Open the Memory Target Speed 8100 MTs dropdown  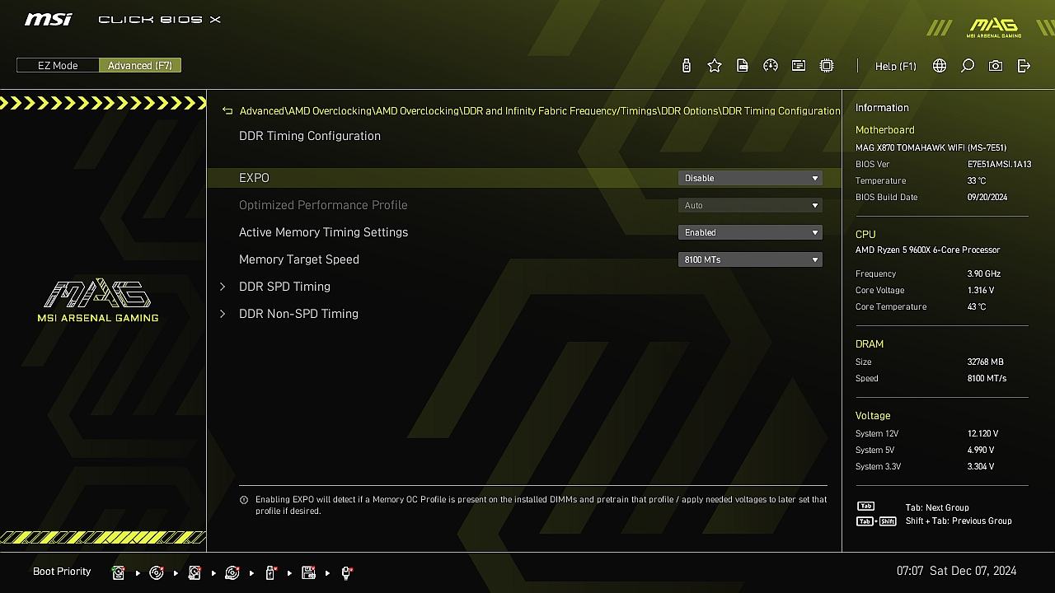750,259
